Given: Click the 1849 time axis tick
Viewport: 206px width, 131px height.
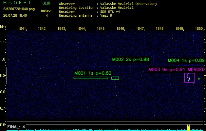Looking at the screenshot, I should [x=179, y=28].
